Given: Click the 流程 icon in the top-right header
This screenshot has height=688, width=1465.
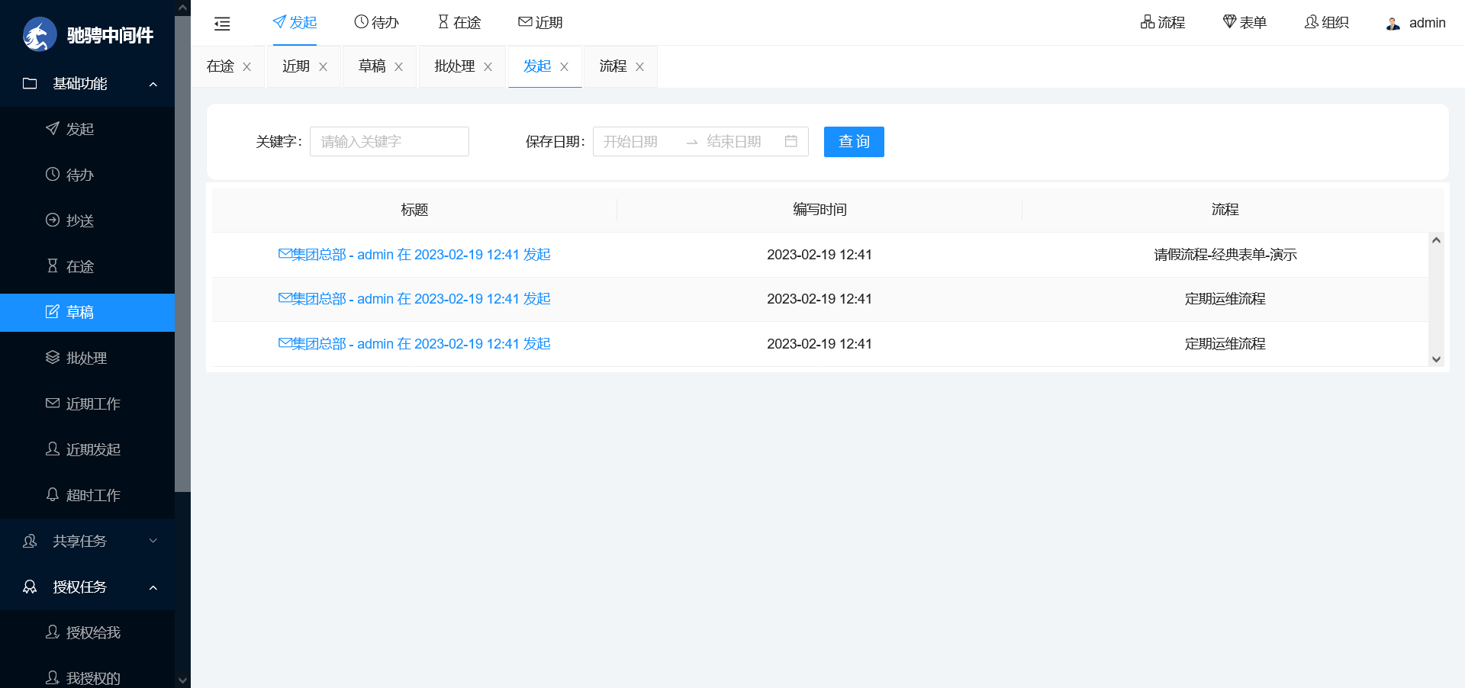Looking at the screenshot, I should coord(1148,23).
